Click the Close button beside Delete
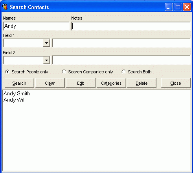Screen dimensions: 193x173 176,83
